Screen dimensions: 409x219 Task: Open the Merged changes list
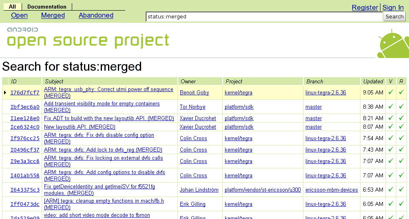53,16
